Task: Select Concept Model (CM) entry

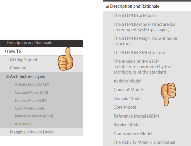Action: (x=31, y=93)
